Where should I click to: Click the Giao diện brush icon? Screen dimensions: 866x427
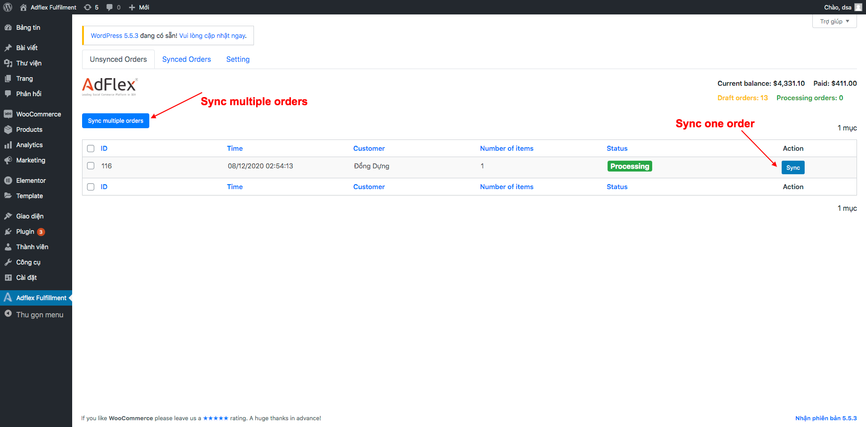[8, 216]
